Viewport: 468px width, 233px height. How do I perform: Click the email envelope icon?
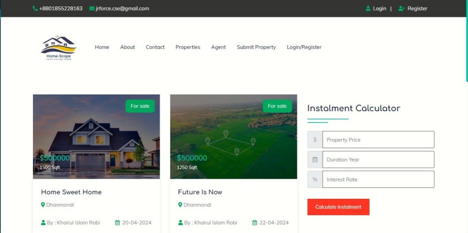91,8
